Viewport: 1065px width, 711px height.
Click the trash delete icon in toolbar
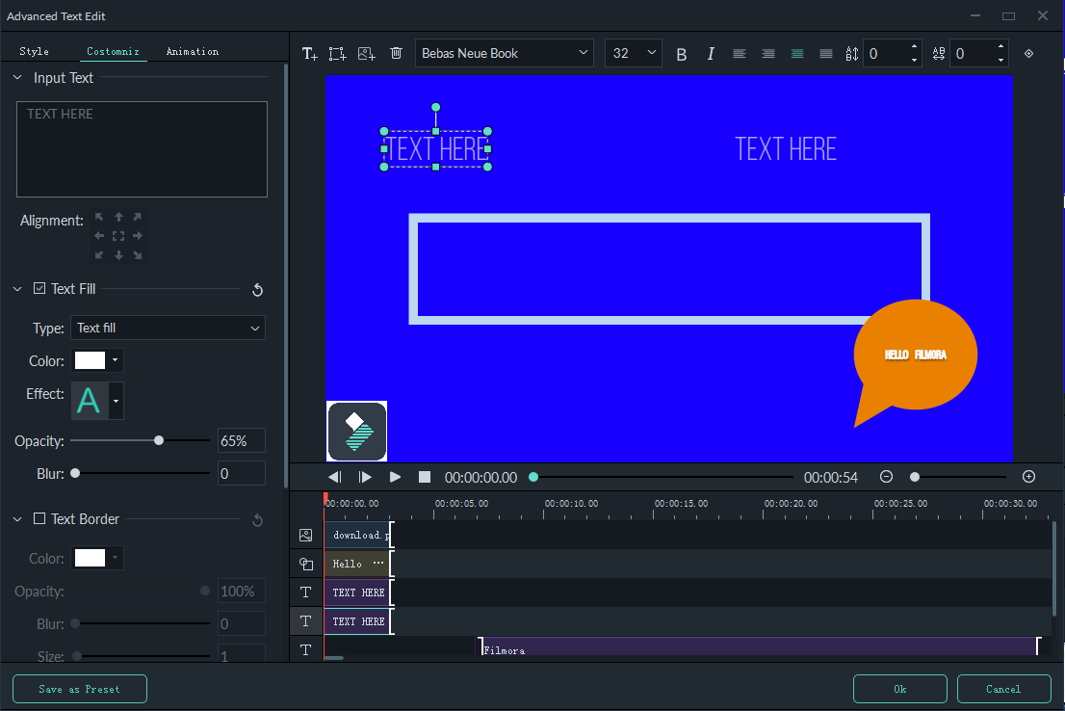[x=396, y=53]
